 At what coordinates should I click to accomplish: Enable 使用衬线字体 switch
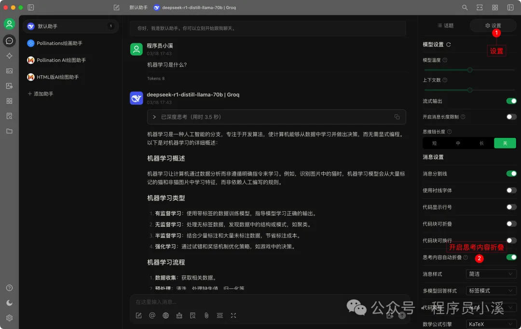pos(511,190)
